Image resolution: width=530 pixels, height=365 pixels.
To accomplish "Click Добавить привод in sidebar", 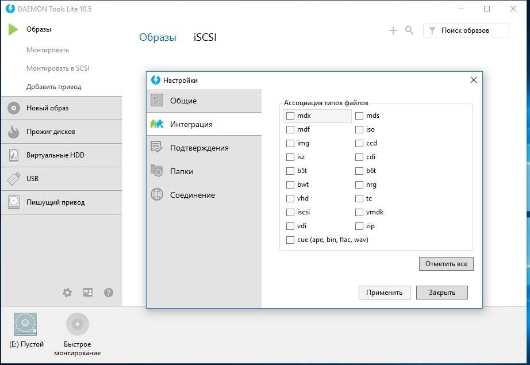I will [53, 87].
